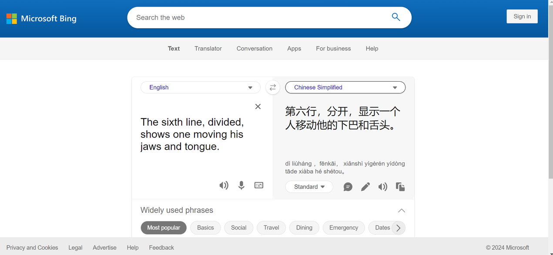Select the Basics phrase category
This screenshot has height=255, width=553.
point(205,228)
